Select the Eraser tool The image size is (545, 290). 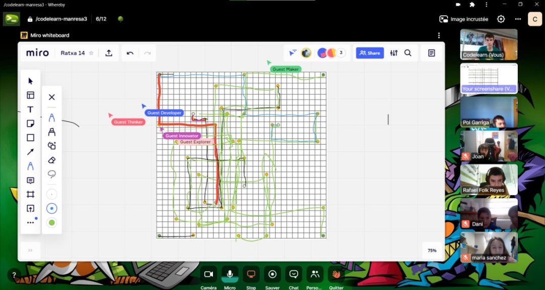[x=52, y=160]
